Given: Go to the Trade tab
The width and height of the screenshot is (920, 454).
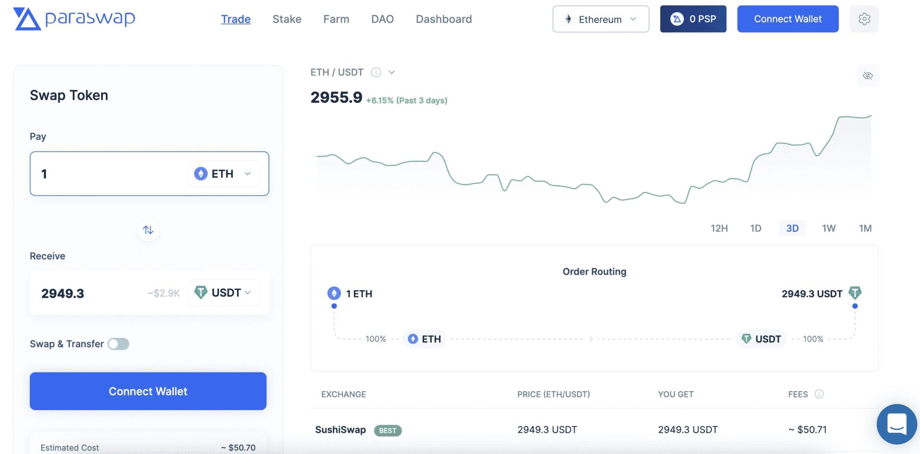Looking at the screenshot, I should pos(236,19).
